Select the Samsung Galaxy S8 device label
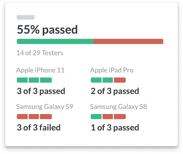The width and height of the screenshot is (183, 154). click(x=118, y=107)
